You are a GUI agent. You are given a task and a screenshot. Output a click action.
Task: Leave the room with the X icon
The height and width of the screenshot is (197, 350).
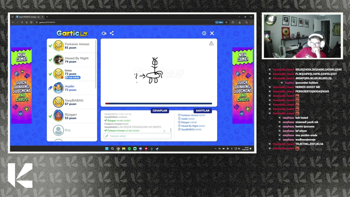(212, 33)
